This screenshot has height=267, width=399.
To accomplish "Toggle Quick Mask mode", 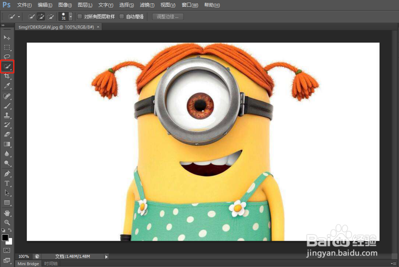I will (x=7, y=250).
